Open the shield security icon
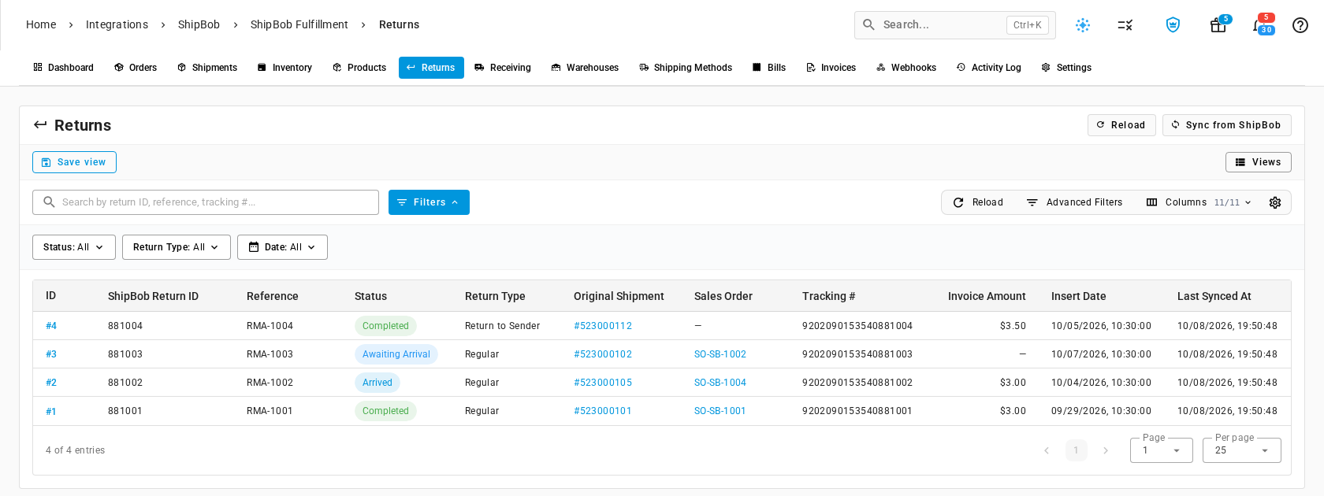1324x496 pixels. click(1173, 25)
